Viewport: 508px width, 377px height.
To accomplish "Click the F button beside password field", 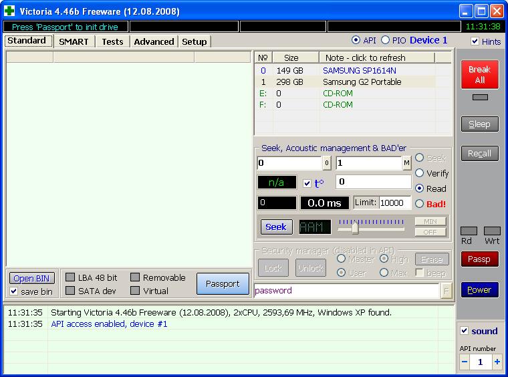I will coord(446,291).
